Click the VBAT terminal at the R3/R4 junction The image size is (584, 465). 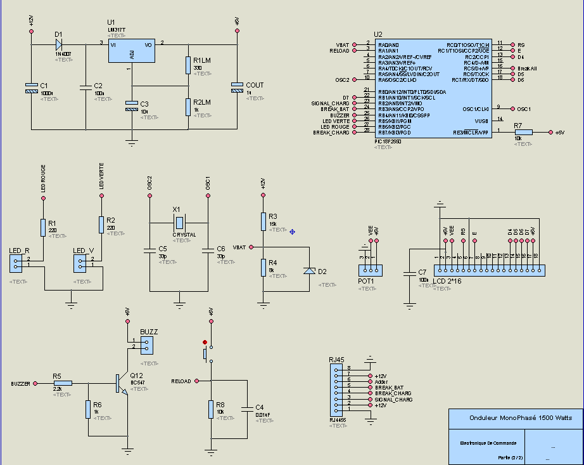[x=251, y=247]
